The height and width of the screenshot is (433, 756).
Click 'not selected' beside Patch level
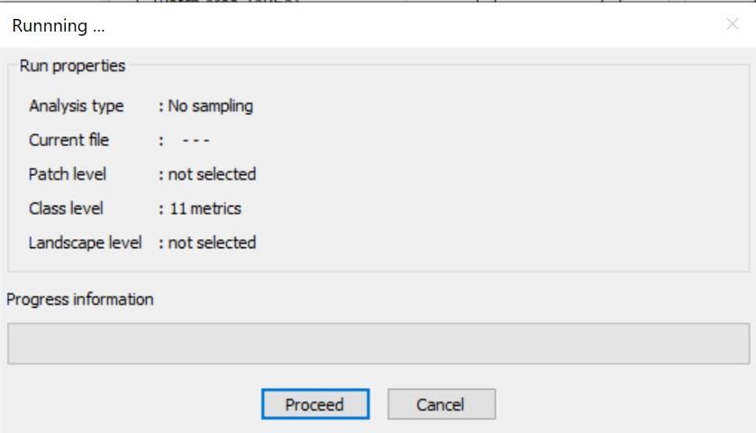tap(212, 174)
